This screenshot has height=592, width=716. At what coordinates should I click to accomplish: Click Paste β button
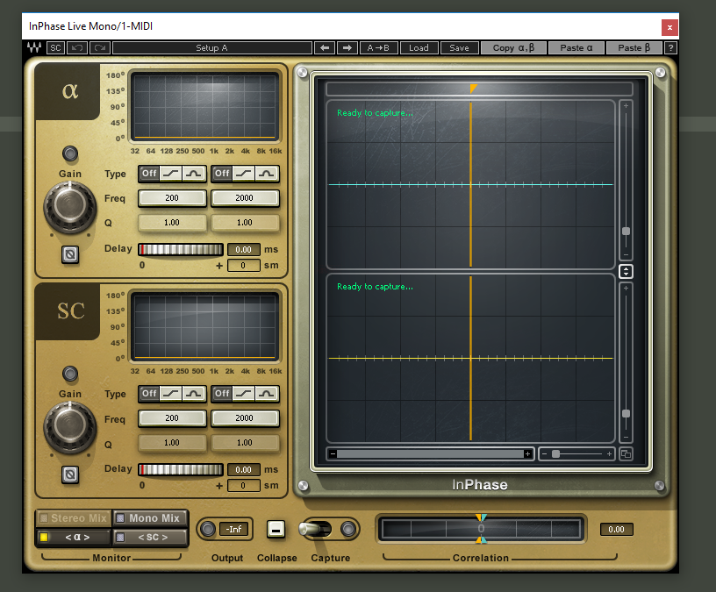pos(634,48)
